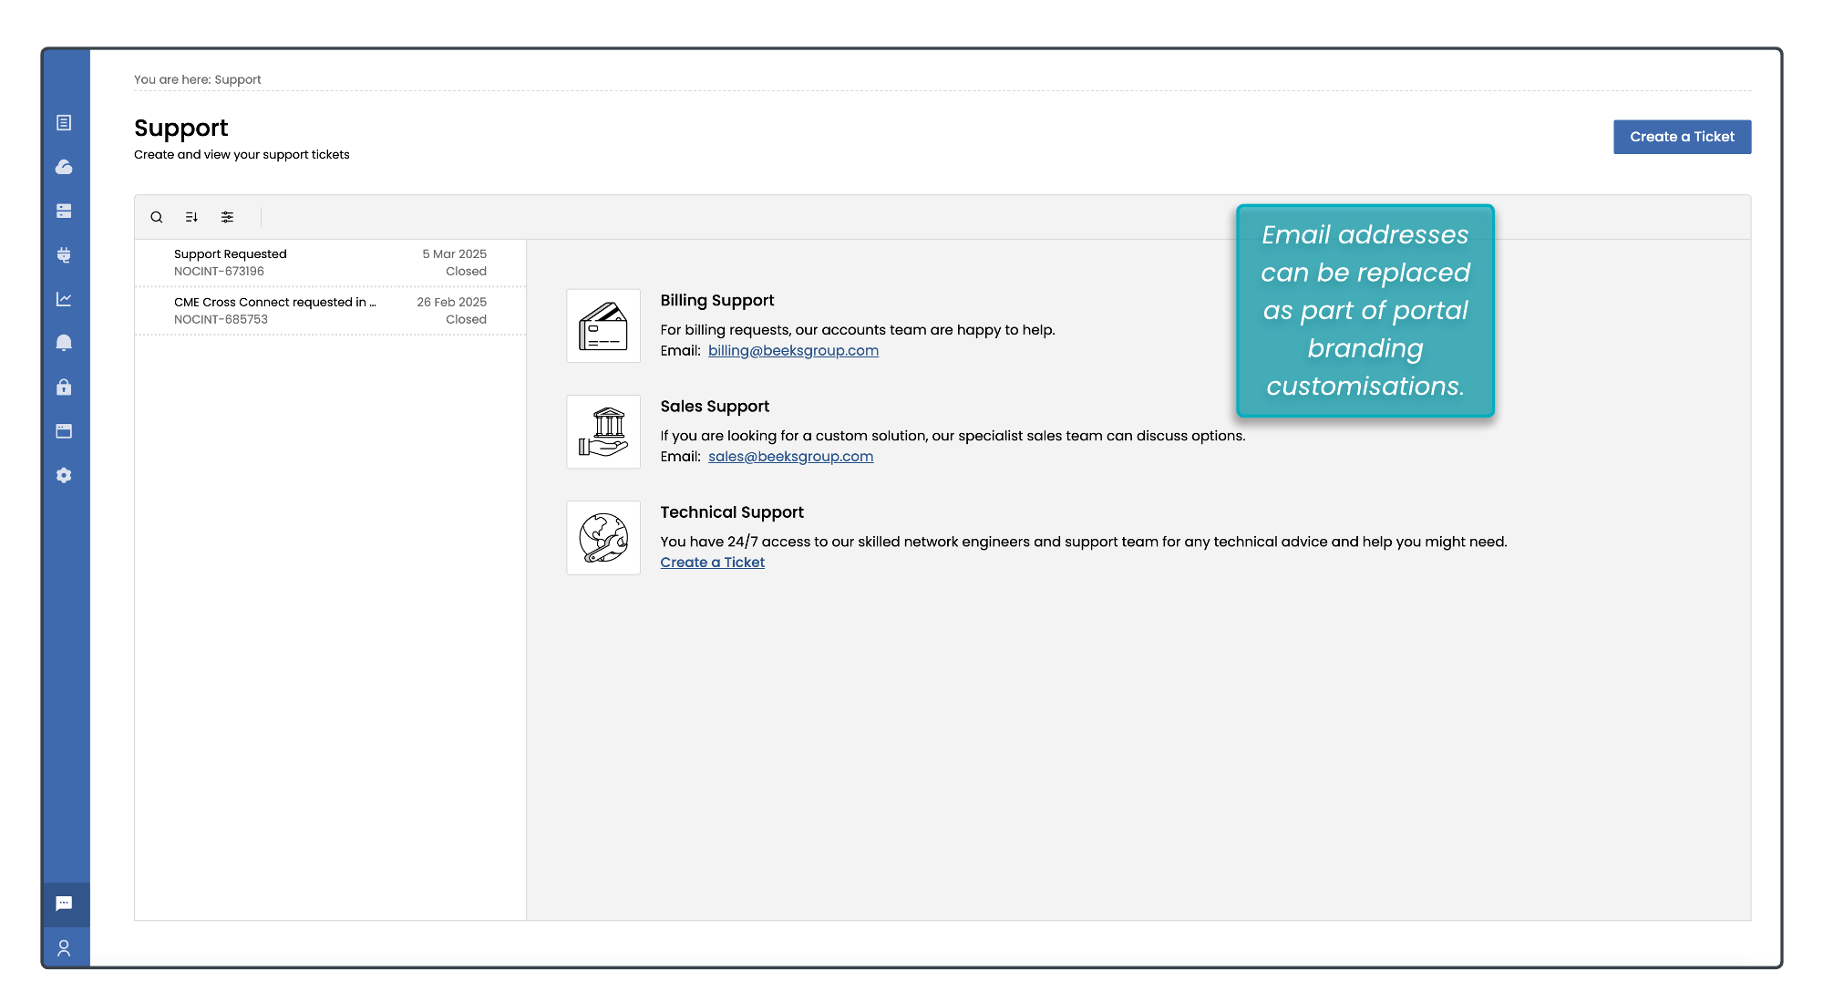Select the CME Cross Connect ticket

[330, 311]
